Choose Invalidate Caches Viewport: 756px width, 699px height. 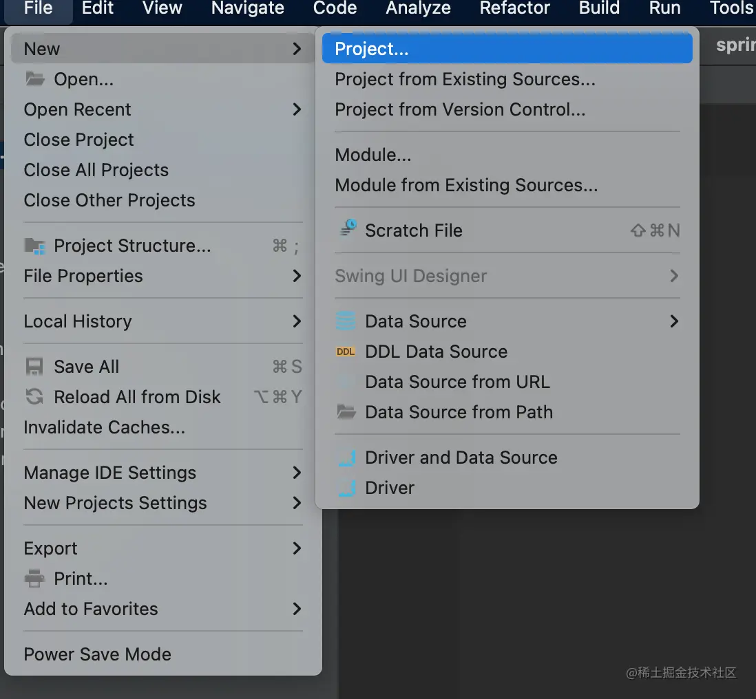click(x=104, y=427)
